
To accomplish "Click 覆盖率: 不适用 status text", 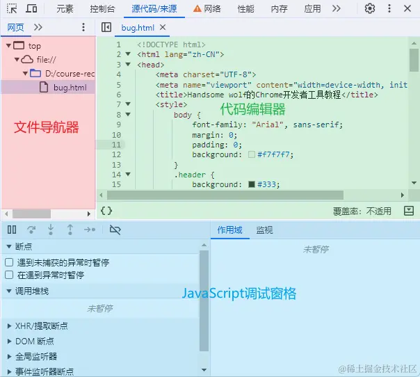I will point(362,211).
